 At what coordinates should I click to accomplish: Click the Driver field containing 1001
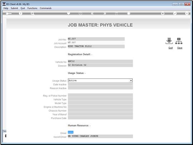click(100, 132)
